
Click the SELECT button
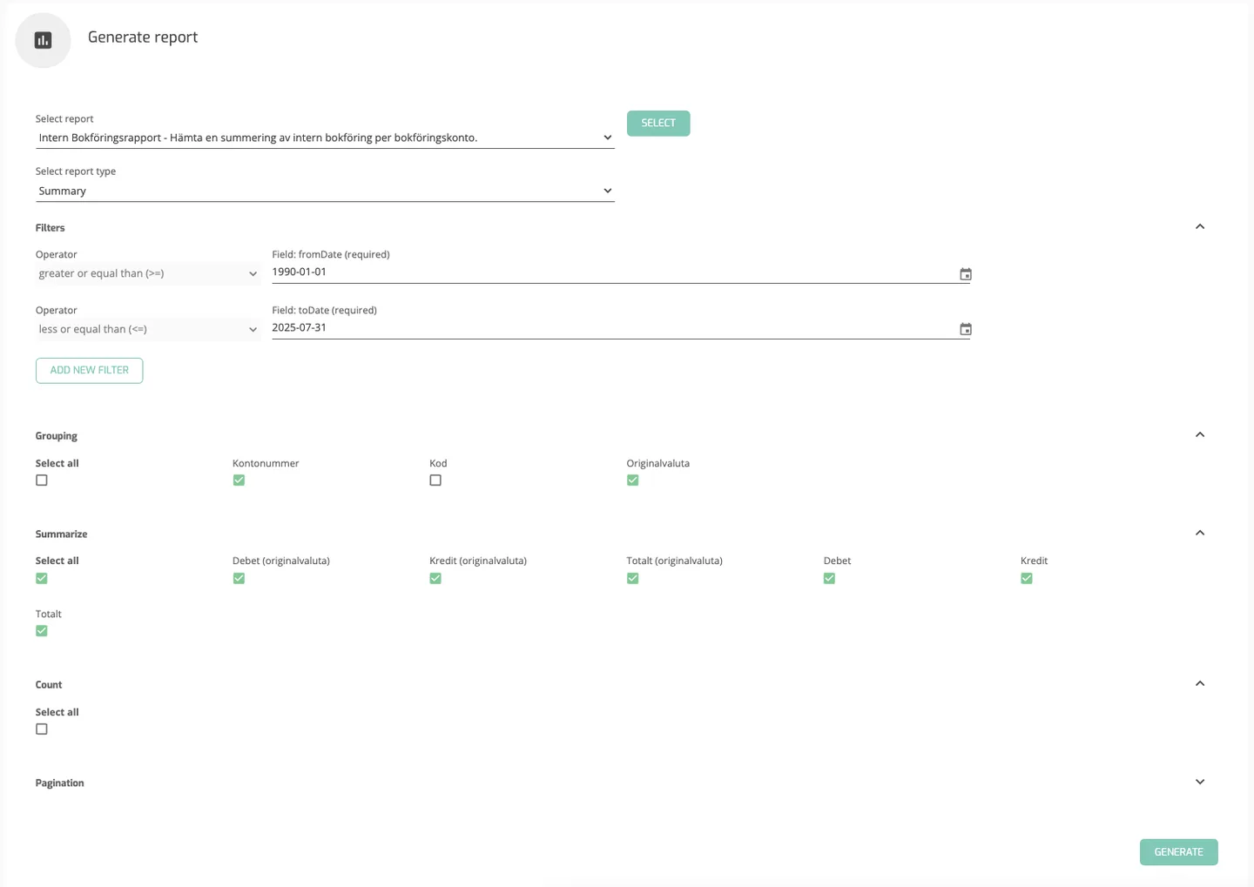(x=658, y=124)
